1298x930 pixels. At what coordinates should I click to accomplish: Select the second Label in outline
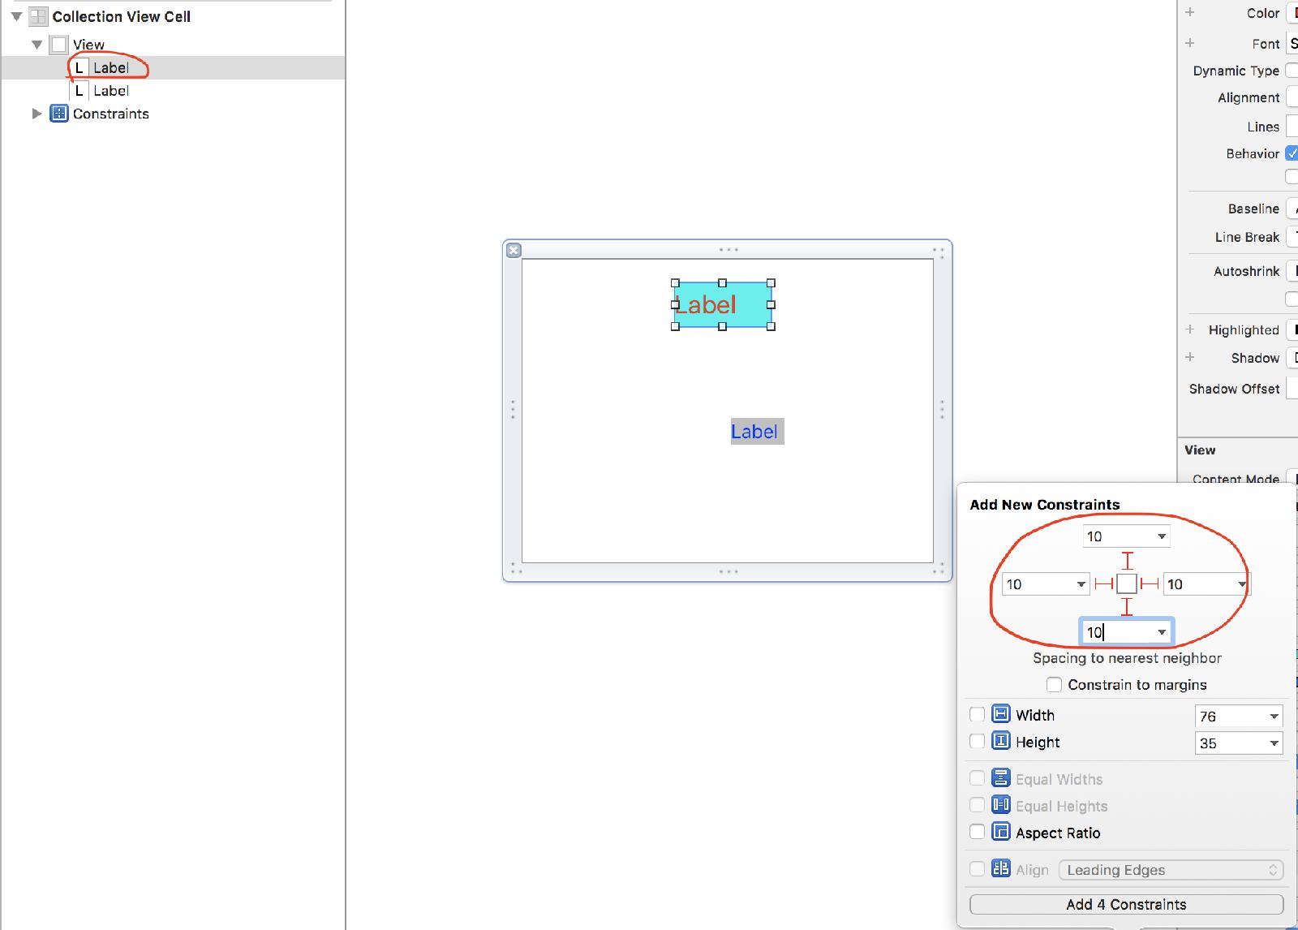110,91
